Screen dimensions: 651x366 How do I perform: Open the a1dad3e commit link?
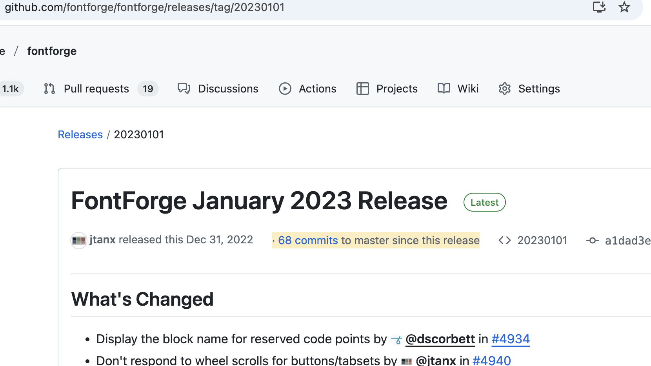pyautogui.click(x=628, y=240)
